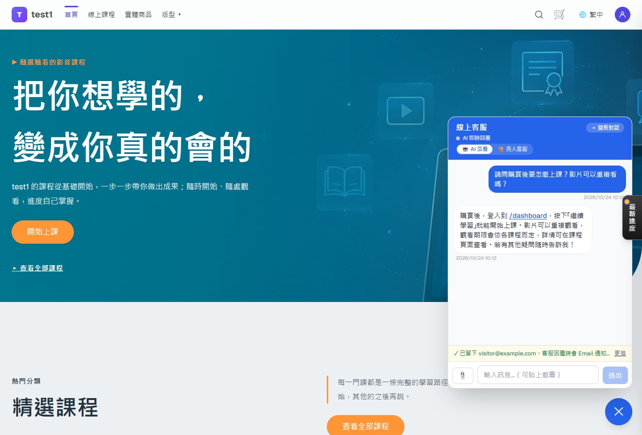This screenshot has width=642, height=435.
Task: Click the 更換 email link
Action: (620, 353)
